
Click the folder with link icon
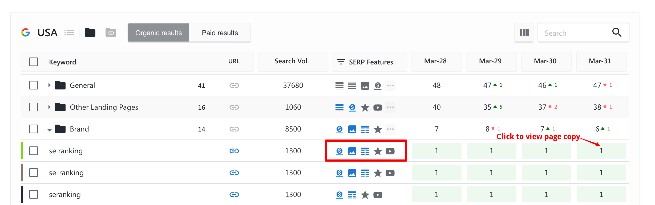pos(111,32)
